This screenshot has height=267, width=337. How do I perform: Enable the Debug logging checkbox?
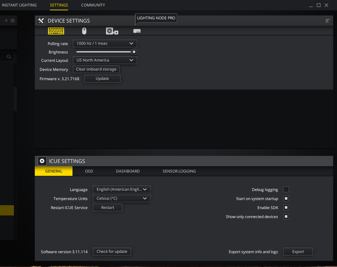click(x=286, y=190)
